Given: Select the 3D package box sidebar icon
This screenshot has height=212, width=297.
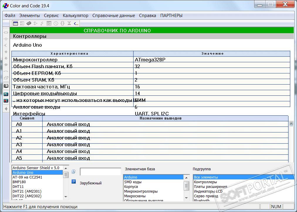Looking at the screenshot, I should (6, 78).
